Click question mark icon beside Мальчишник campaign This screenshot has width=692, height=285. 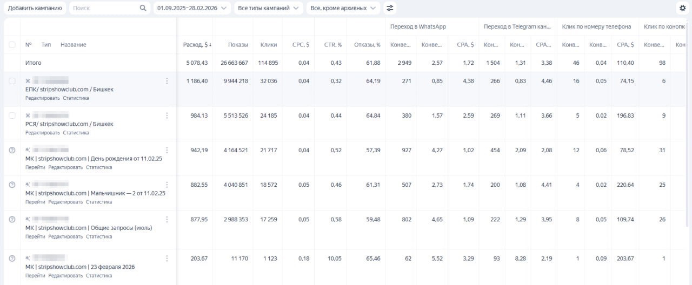(12, 185)
